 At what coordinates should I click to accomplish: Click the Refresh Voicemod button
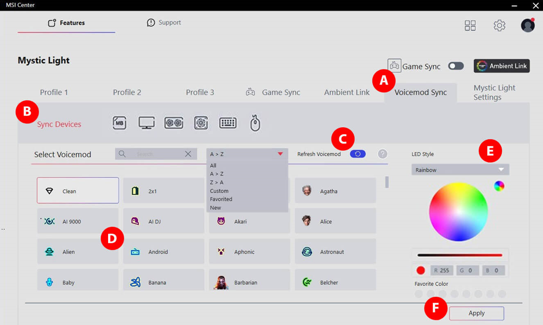pos(358,154)
